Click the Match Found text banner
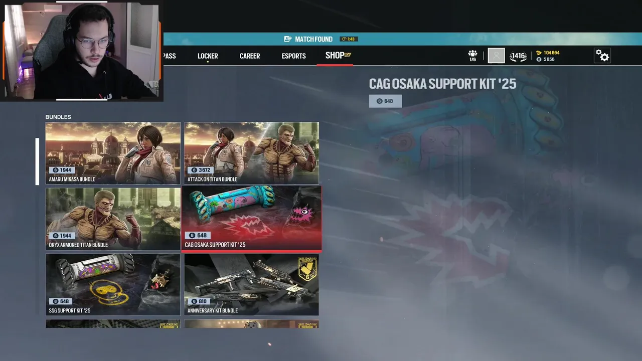Viewport: 642px width, 361px height. 313,39
